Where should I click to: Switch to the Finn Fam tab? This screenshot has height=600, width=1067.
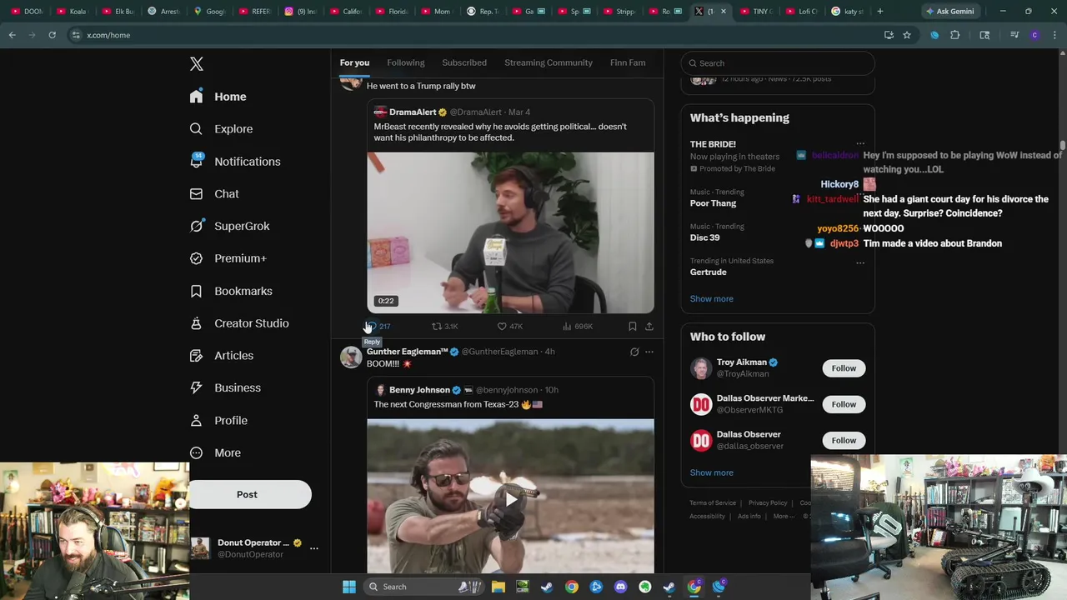click(x=628, y=62)
